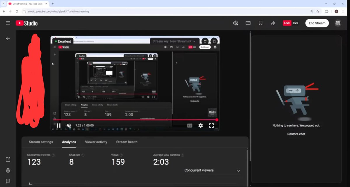The width and height of the screenshot is (350, 187).
Task: Click the red LIVE indicator badge
Action: [x=287, y=23]
